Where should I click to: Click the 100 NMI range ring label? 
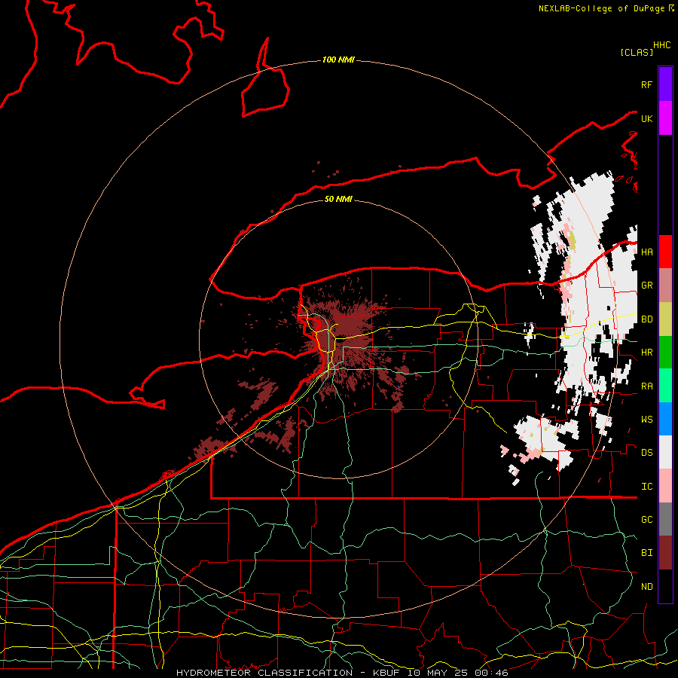point(338,60)
